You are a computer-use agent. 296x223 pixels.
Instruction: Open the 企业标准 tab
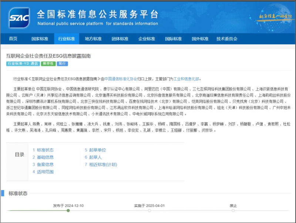(147, 39)
